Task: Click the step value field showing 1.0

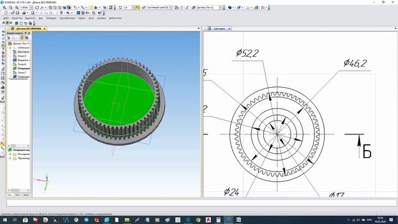Action: coord(129,7)
